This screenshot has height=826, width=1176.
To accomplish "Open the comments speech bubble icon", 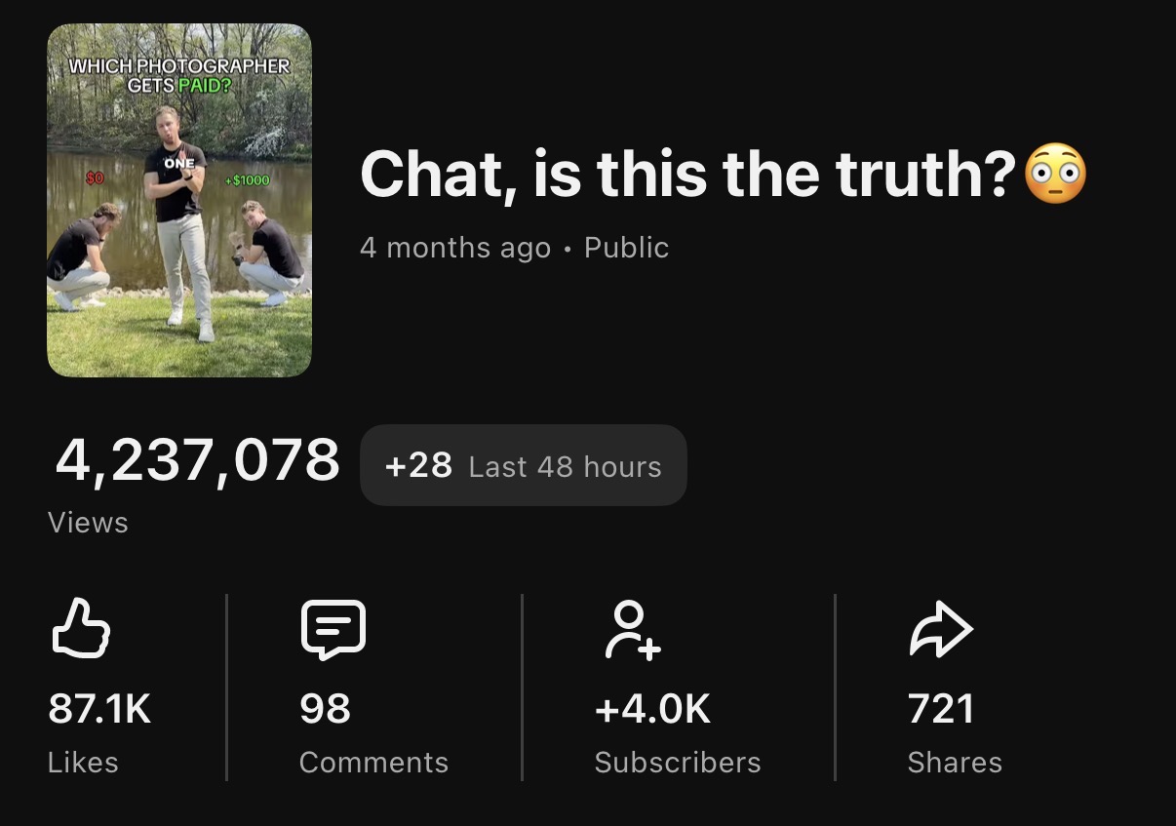I will pyautogui.click(x=333, y=630).
